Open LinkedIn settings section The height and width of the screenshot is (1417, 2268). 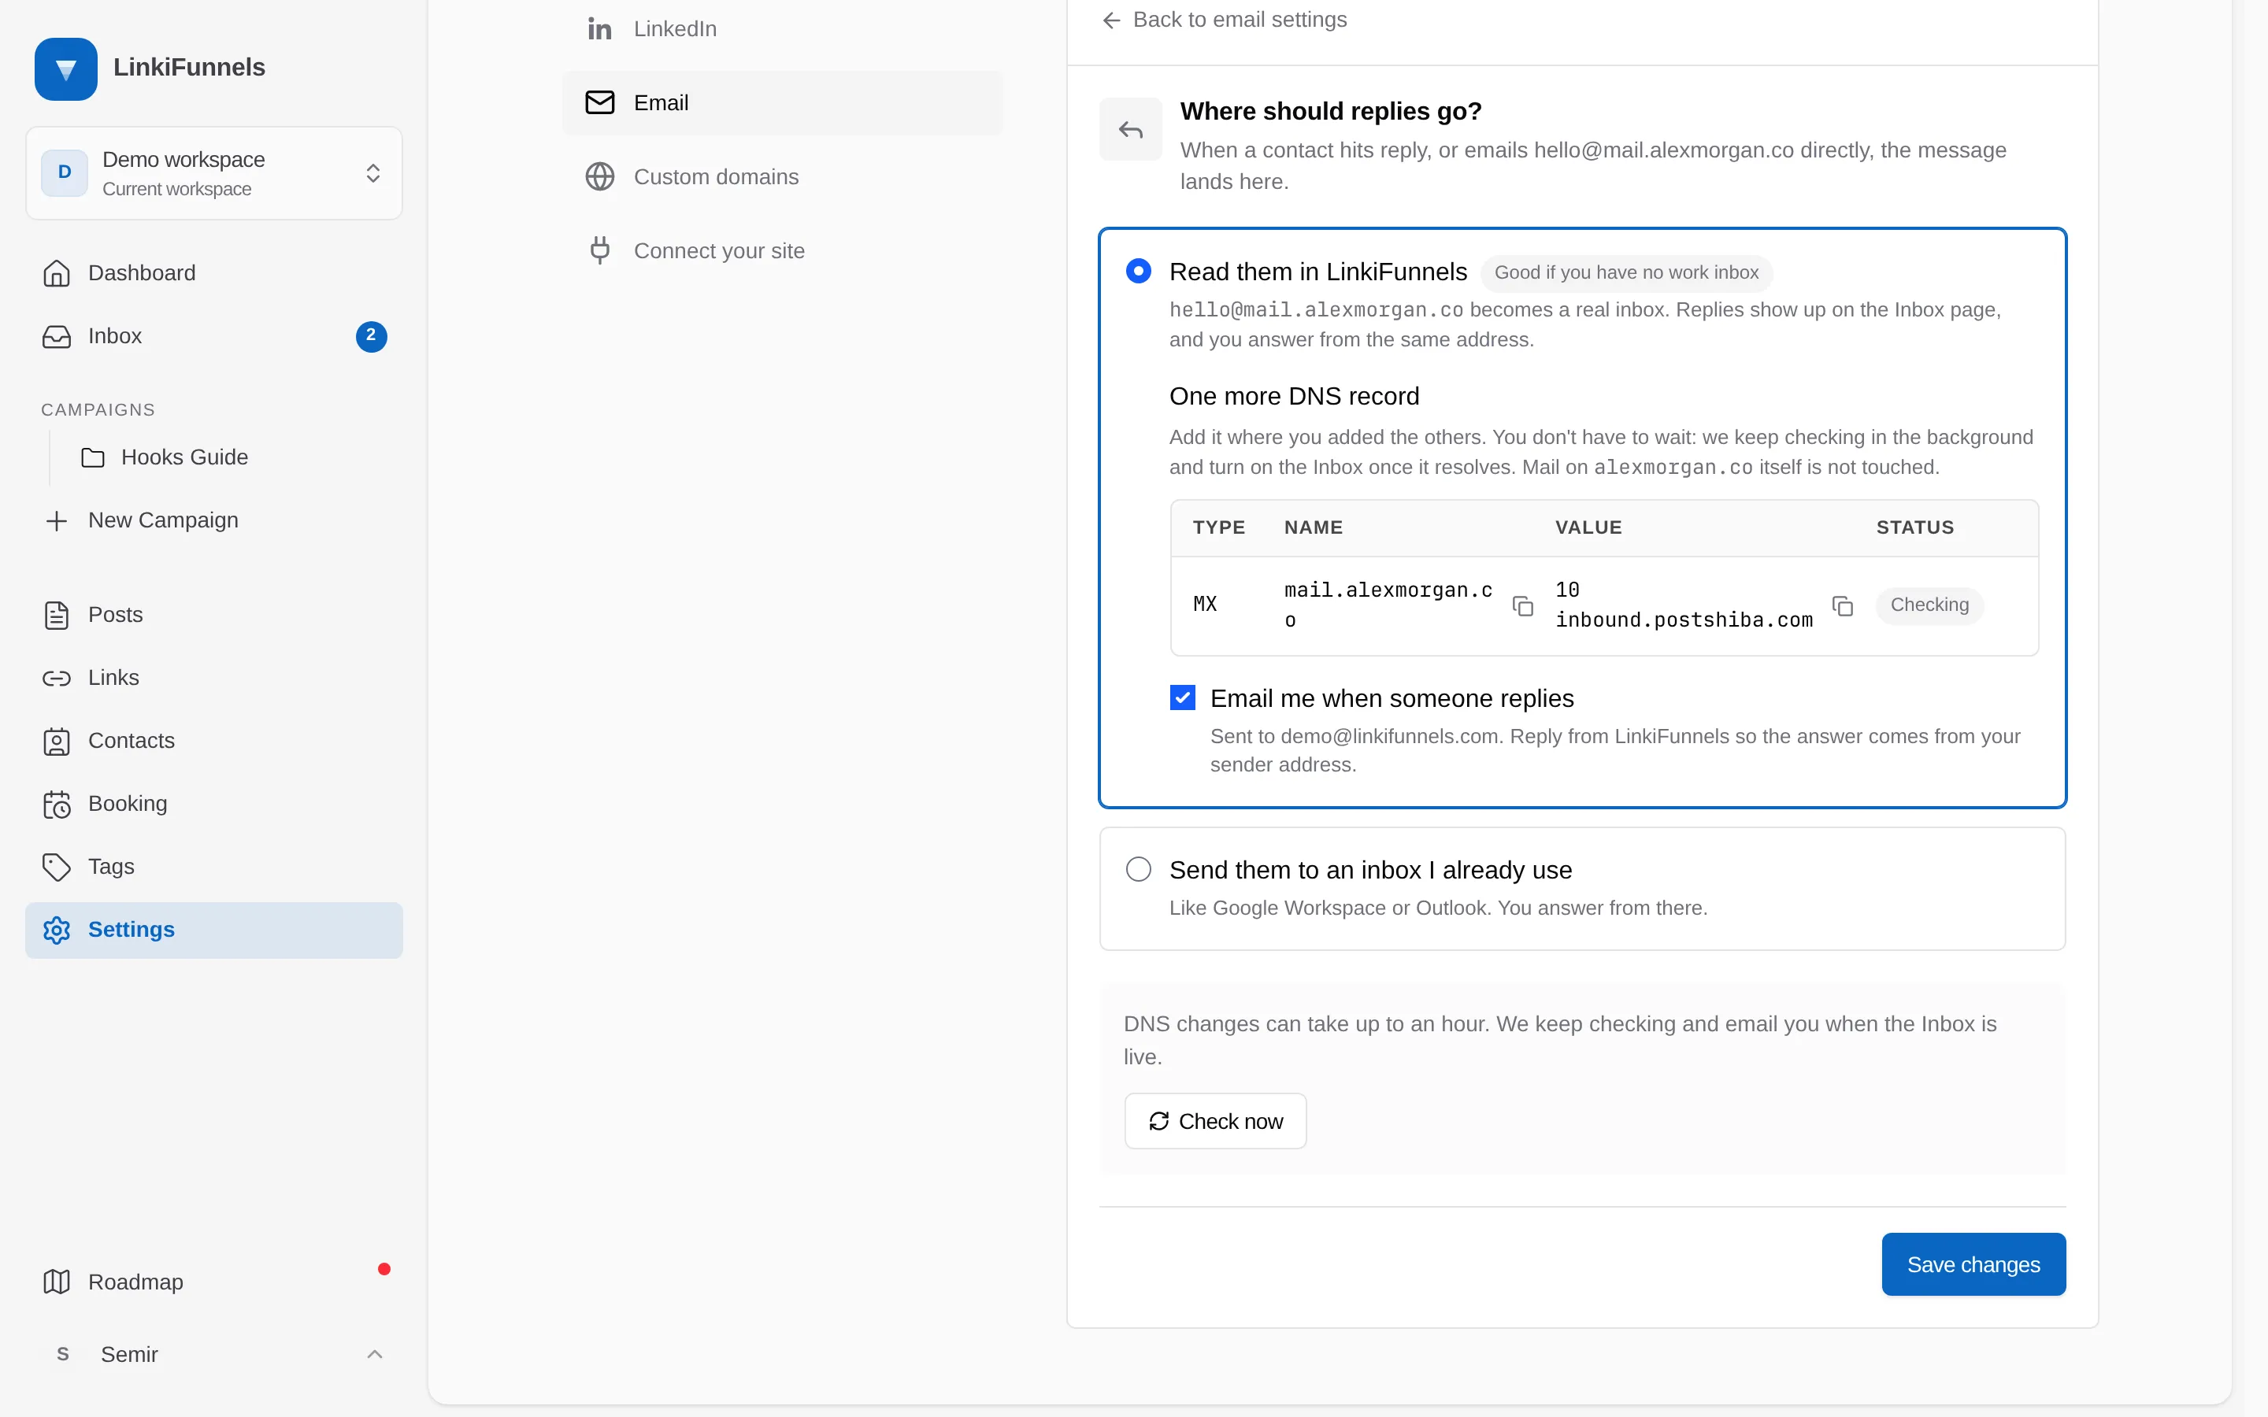pos(783,29)
